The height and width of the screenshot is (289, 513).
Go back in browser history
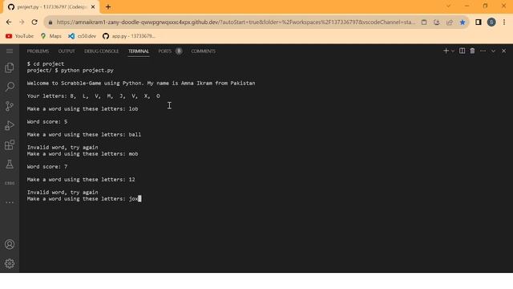tap(9, 22)
